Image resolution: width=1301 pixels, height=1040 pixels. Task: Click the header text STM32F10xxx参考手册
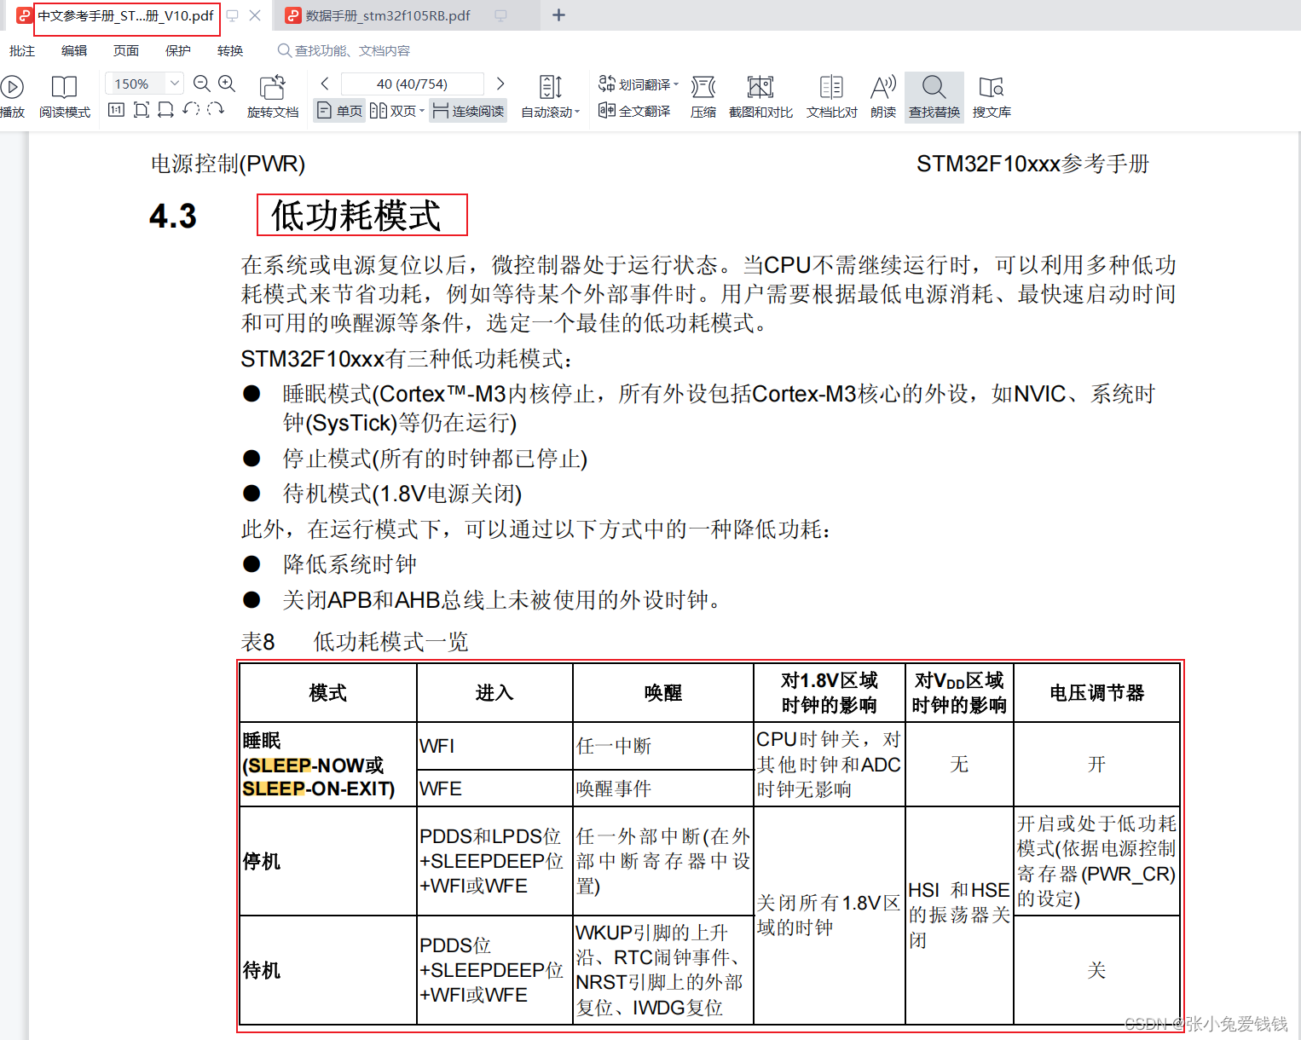pyautogui.click(x=1033, y=164)
